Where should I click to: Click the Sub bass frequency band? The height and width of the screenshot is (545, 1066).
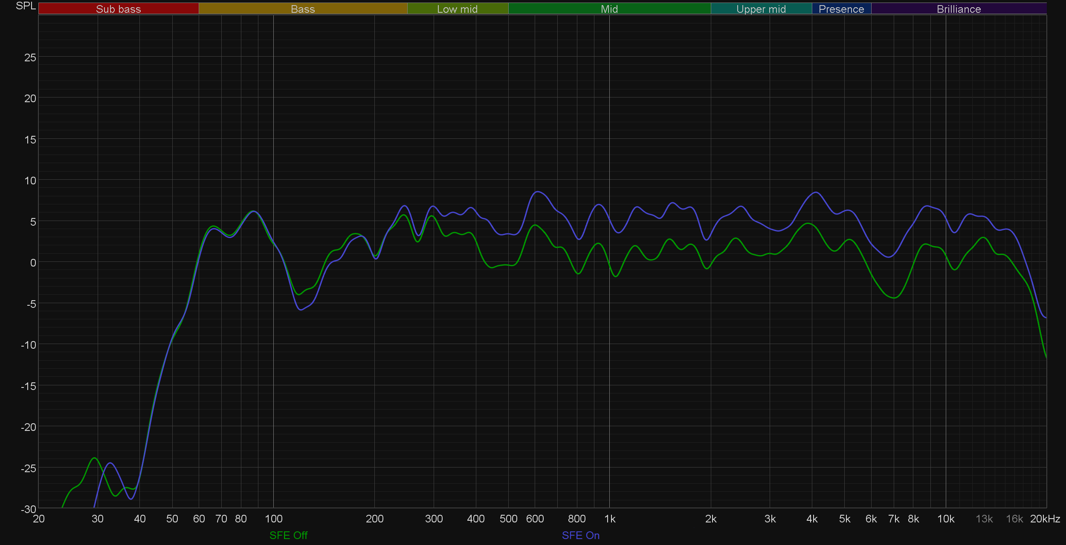[x=118, y=9]
